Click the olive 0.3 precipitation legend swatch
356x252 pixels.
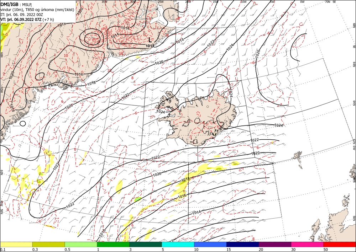pos(48,244)
